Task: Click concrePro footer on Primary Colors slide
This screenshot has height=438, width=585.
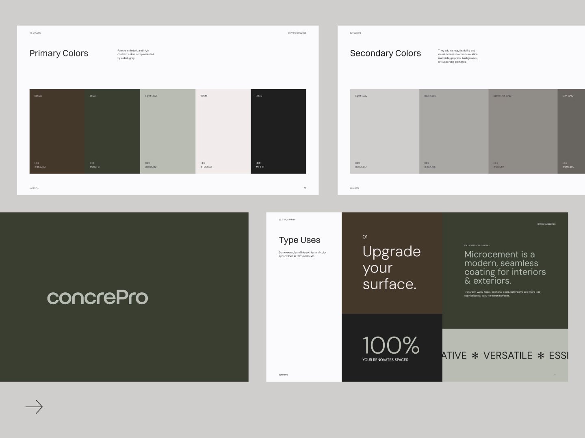Action: [34, 188]
